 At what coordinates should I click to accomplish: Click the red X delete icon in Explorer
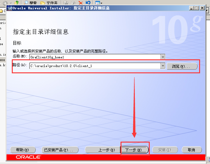(81, 2)
